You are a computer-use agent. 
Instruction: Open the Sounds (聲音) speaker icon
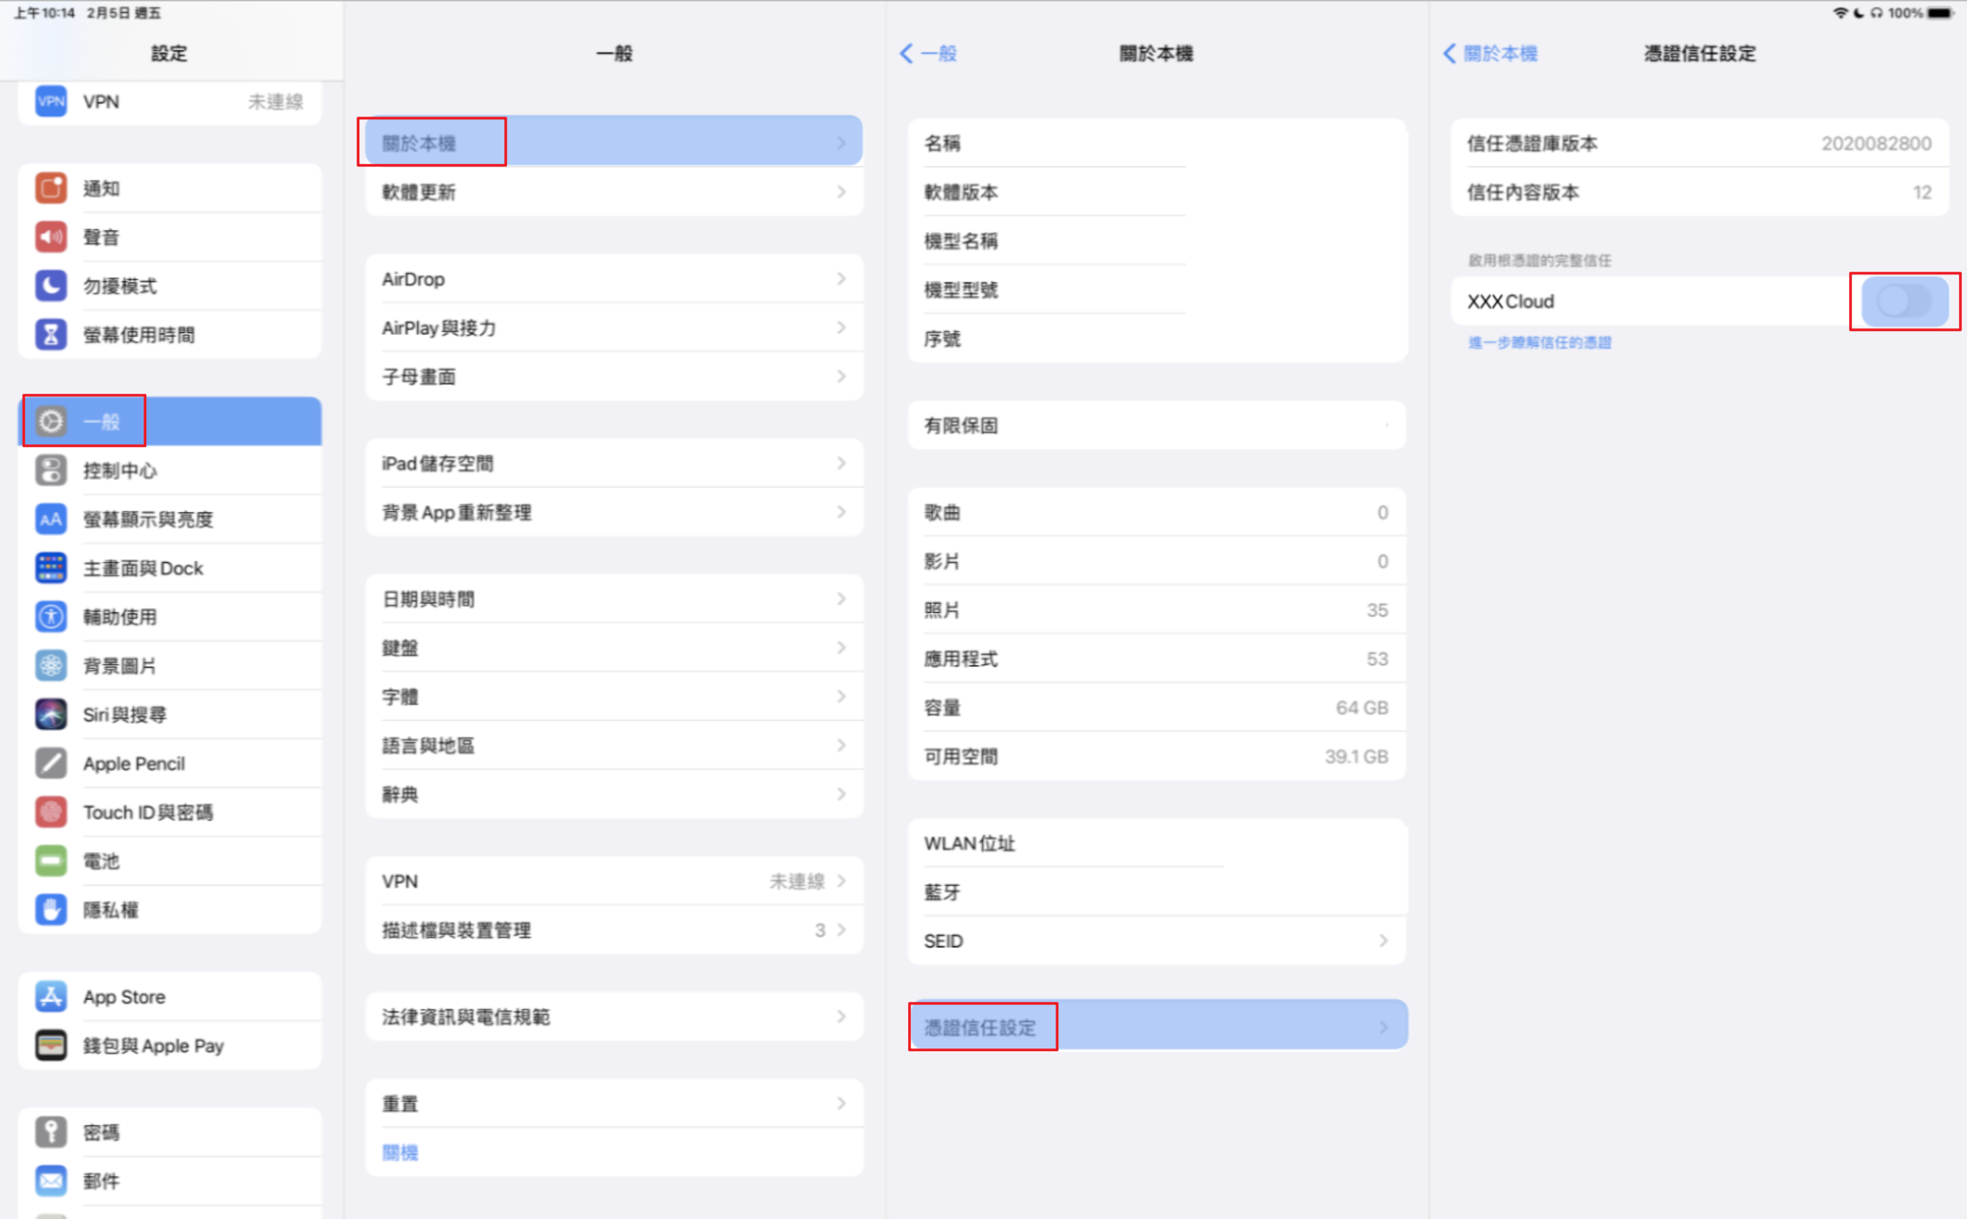click(x=51, y=237)
